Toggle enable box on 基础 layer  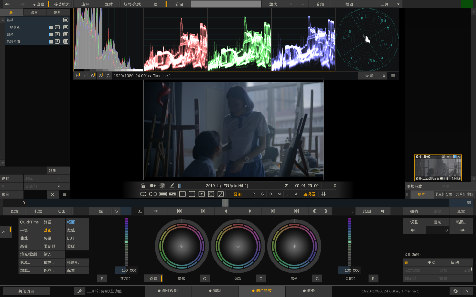[x=66, y=20]
